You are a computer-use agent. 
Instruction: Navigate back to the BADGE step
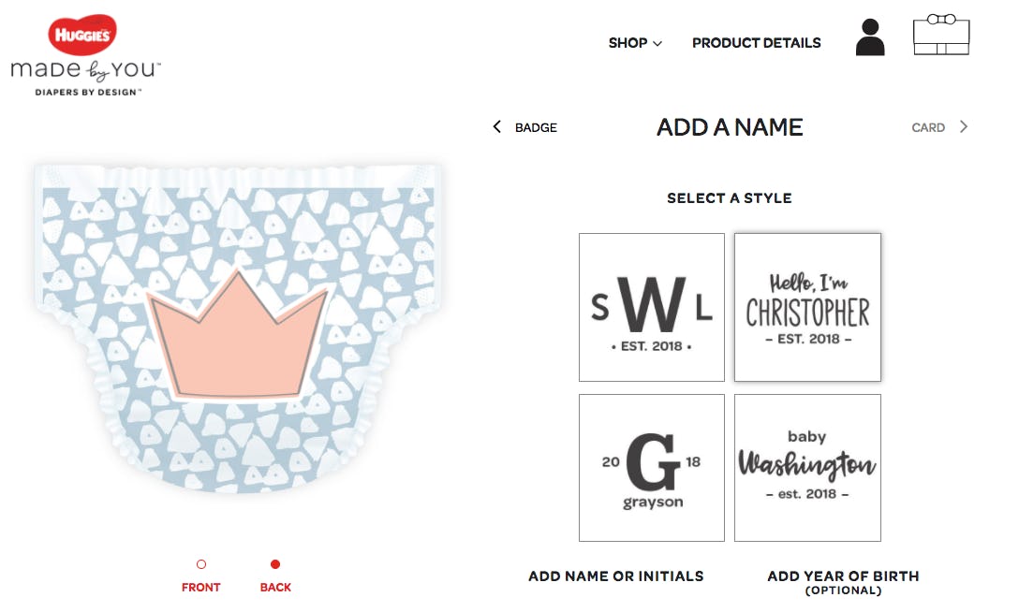tap(535, 126)
